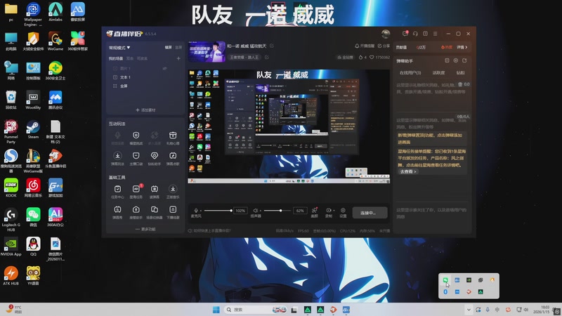The height and width of the screenshot is (316, 562).
Task: Adjust the microphone volume slider handle
Action: (231, 211)
